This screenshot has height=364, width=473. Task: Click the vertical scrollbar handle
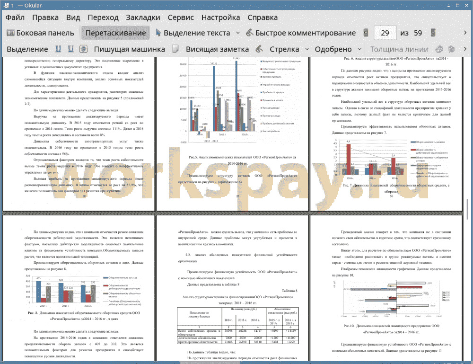pos(468,209)
